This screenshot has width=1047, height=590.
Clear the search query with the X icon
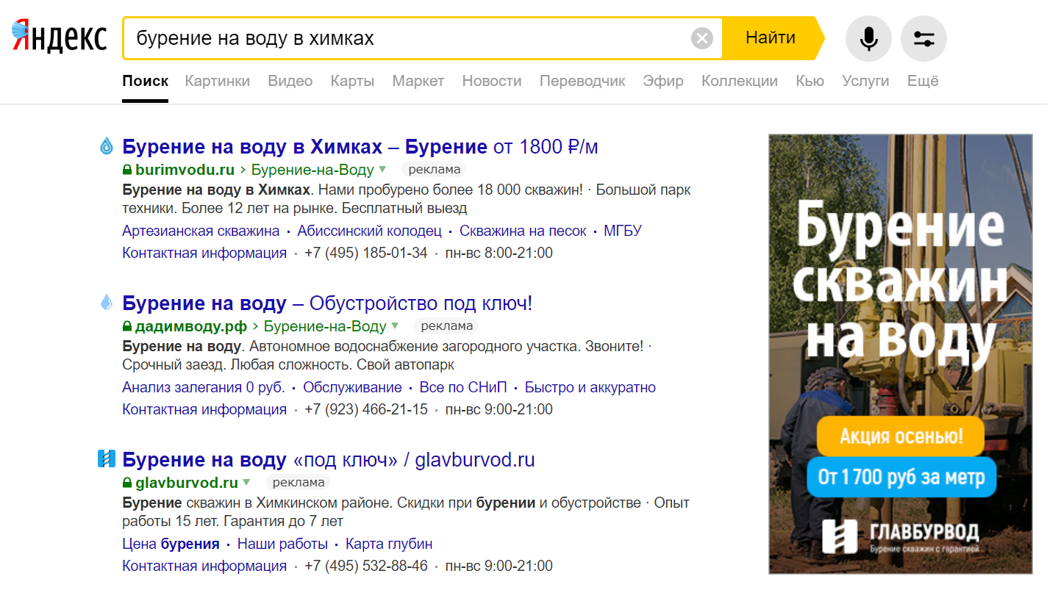(x=702, y=37)
